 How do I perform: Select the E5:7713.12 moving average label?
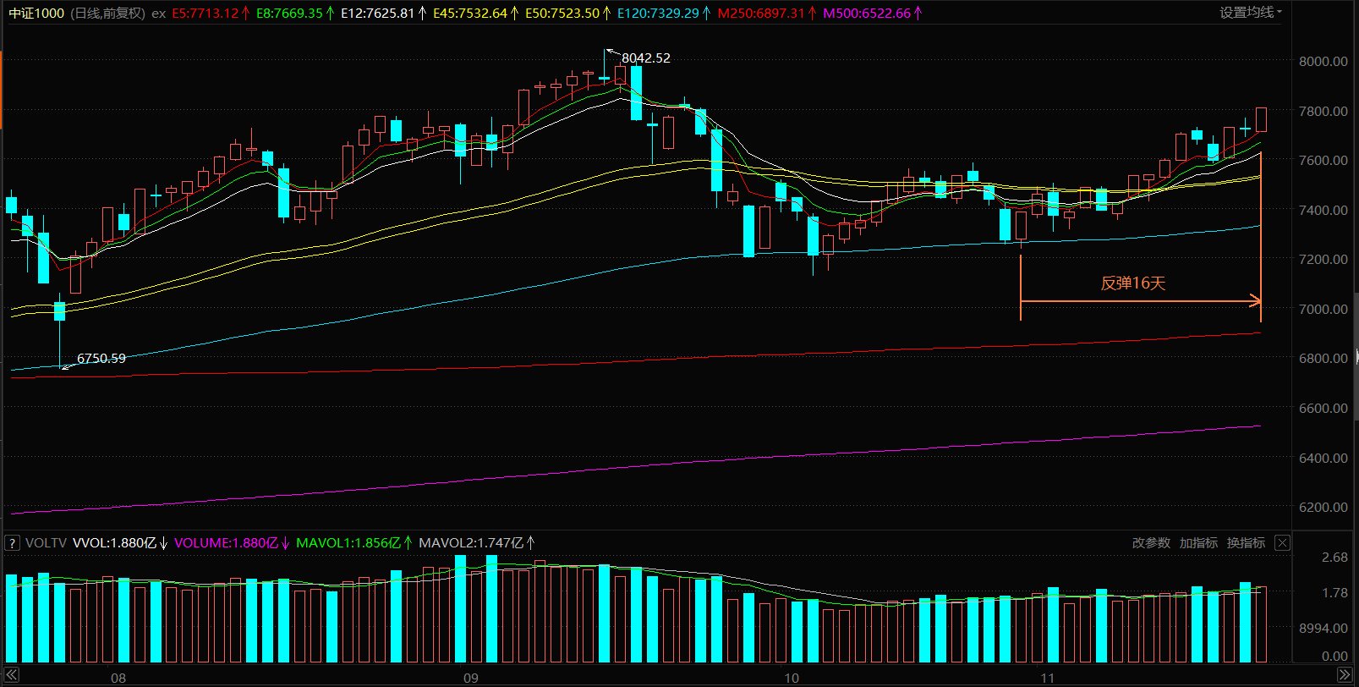click(205, 14)
